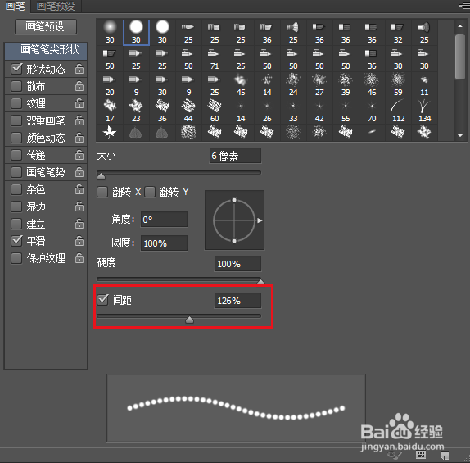Screen dimensions: 470x463
Task: Click the 角度 angle input field
Action: tap(164, 220)
